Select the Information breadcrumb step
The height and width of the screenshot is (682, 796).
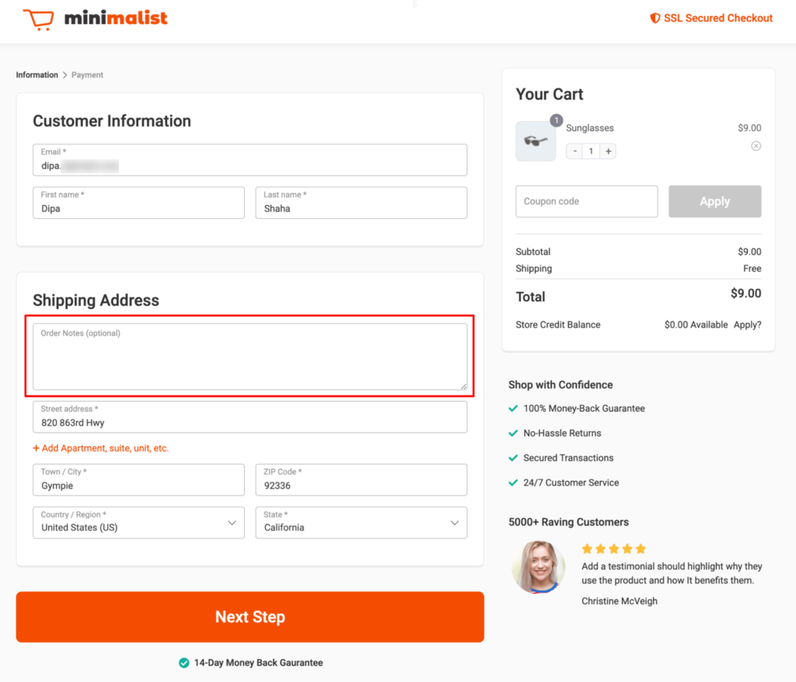37,75
